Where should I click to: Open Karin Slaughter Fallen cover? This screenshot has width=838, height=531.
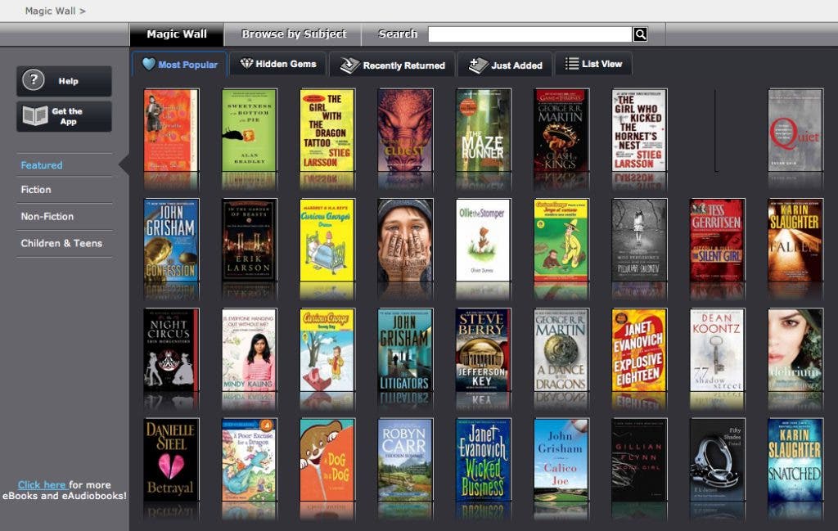click(x=795, y=241)
